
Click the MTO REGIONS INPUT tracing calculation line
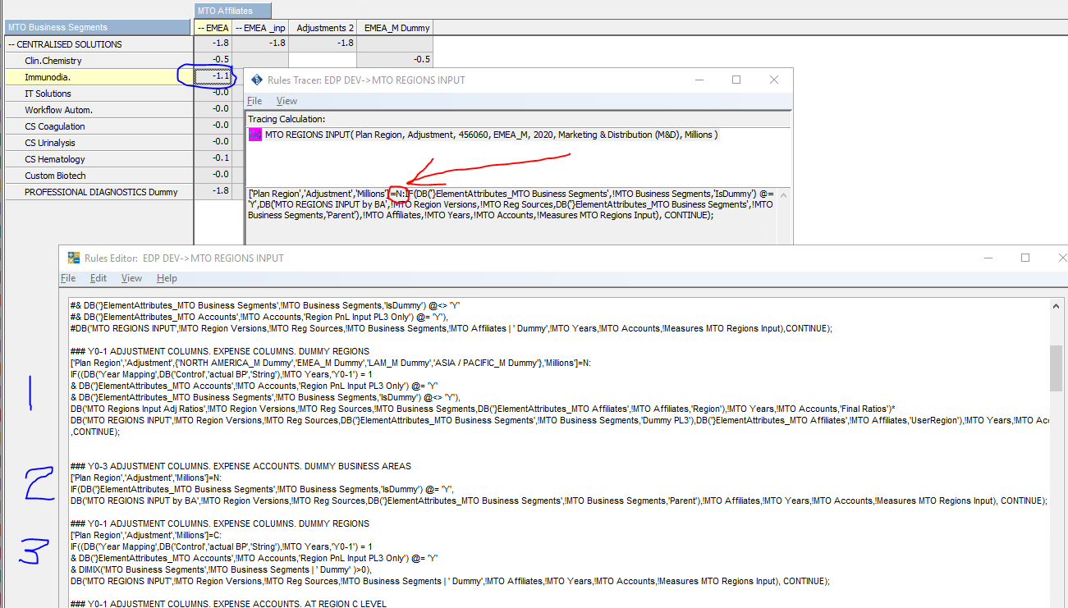[491, 135]
